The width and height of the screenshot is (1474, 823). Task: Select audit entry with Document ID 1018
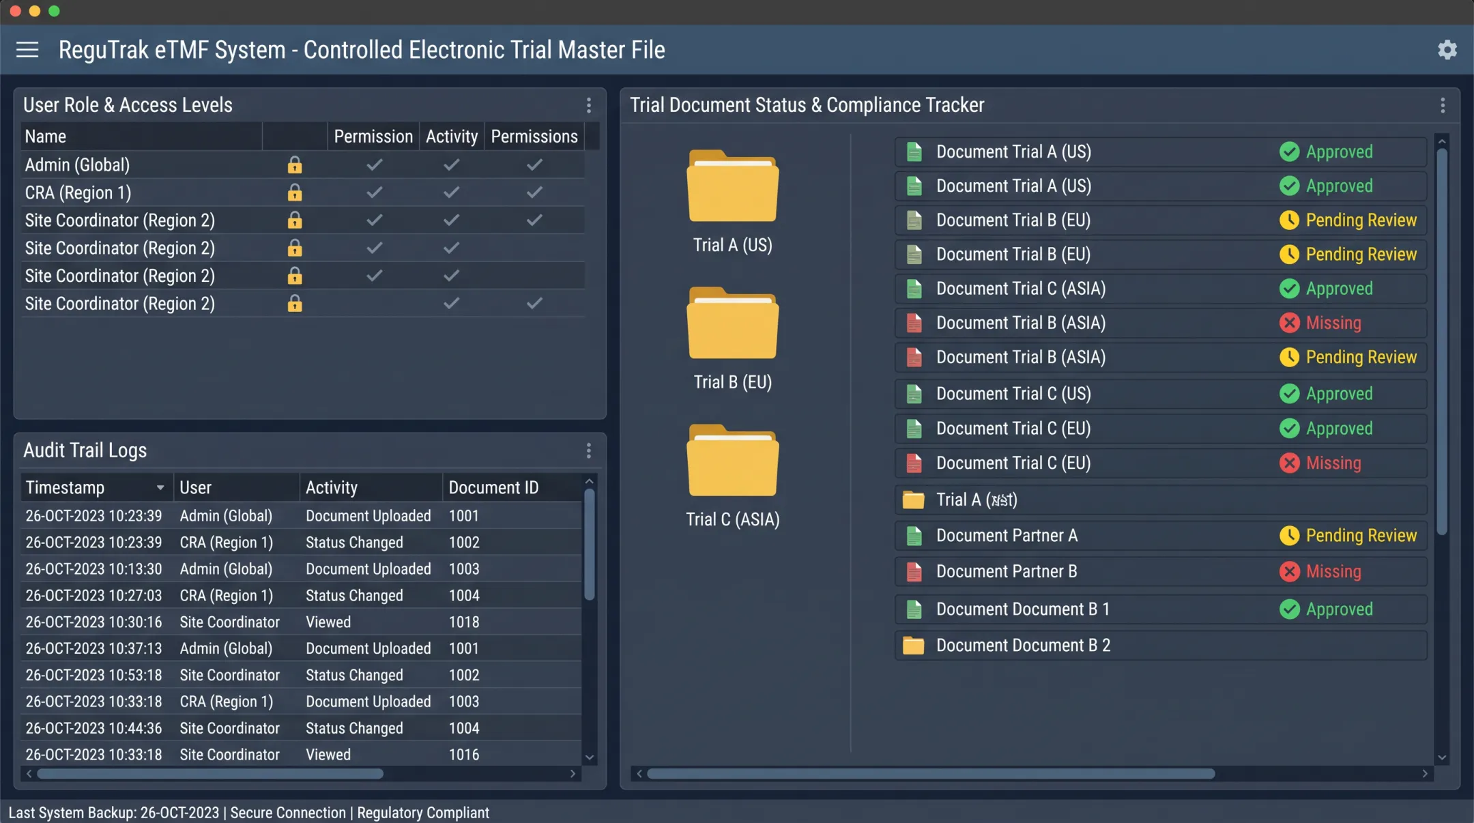click(x=301, y=622)
